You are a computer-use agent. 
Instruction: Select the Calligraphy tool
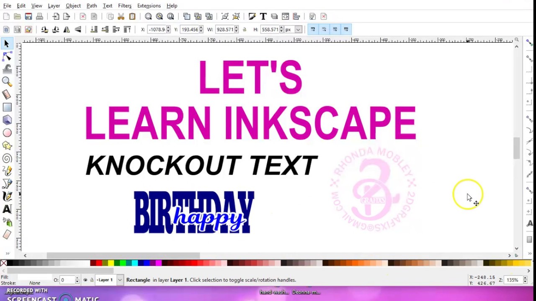pos(7,196)
